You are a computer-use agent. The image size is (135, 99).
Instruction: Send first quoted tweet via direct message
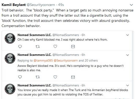coord(73,47)
